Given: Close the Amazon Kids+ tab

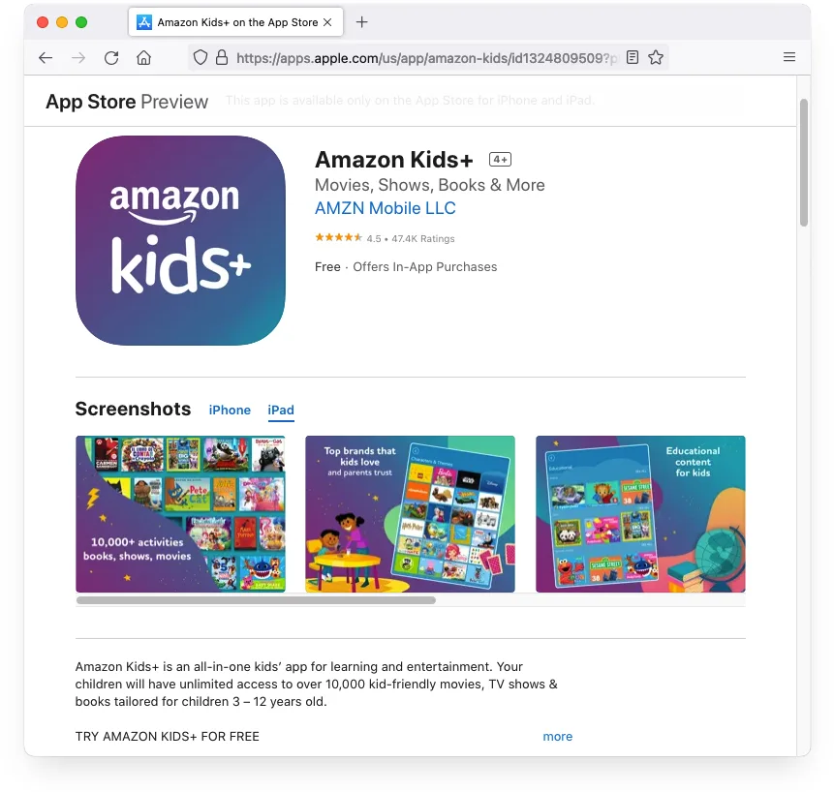Looking at the screenshot, I should tap(327, 22).
